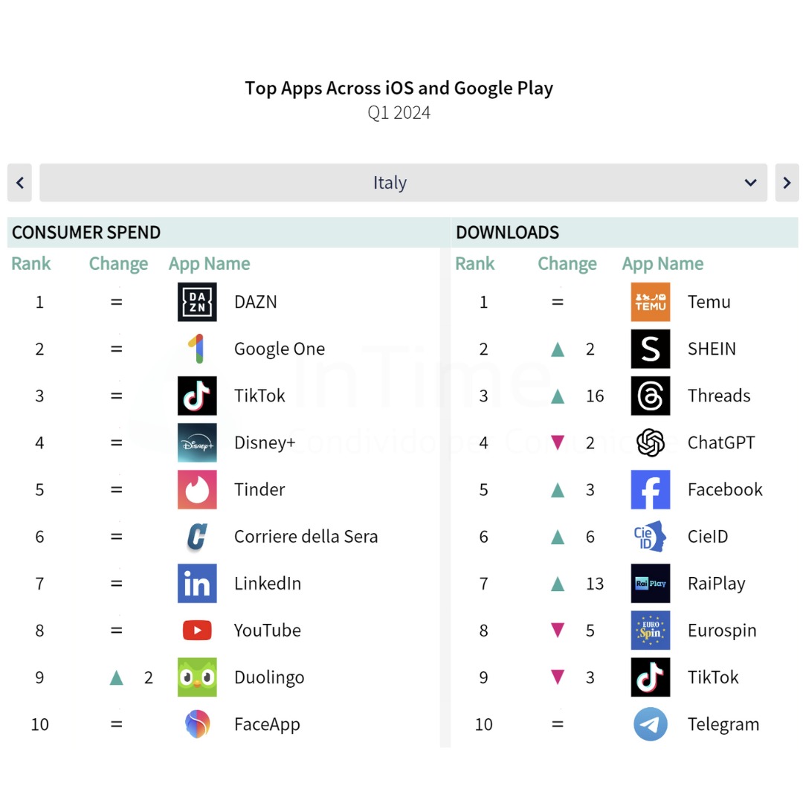The height and width of the screenshot is (803, 803).
Task: Click the ChatGPT logo icon
Action: pos(651,442)
